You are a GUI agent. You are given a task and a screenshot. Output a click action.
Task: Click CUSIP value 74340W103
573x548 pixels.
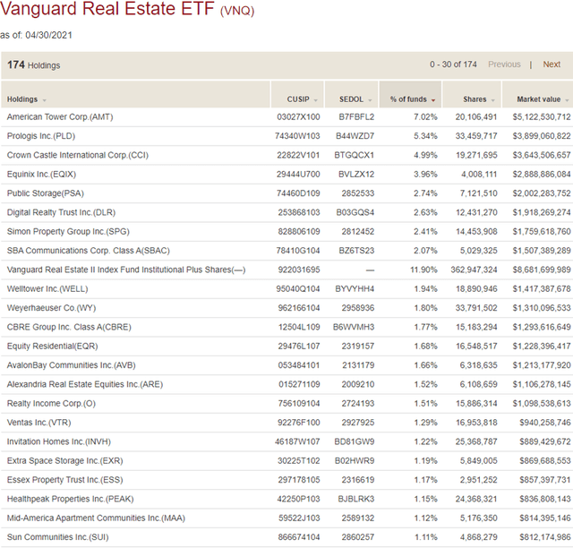[x=297, y=136]
